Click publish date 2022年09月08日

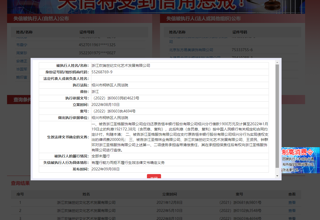point(105,169)
